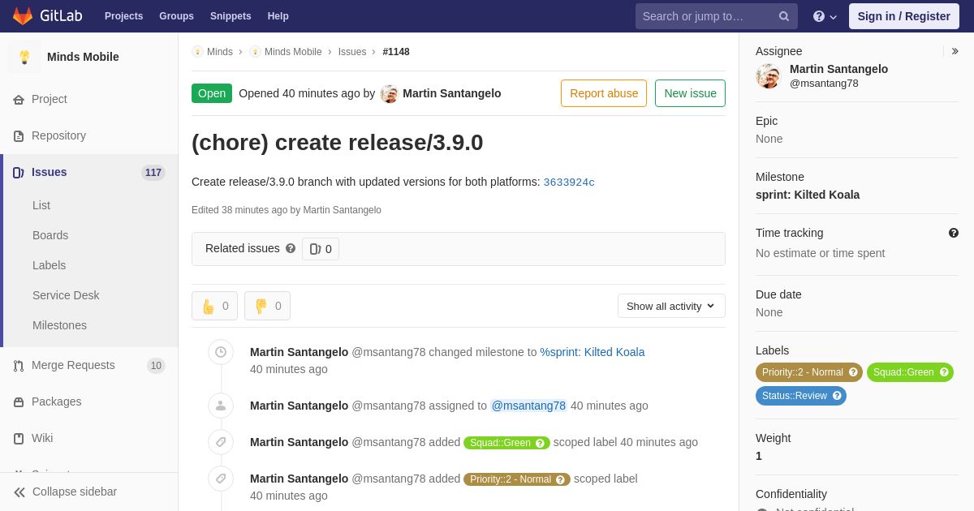974x511 pixels.
Task: Click the Report abuse button
Action: tap(604, 93)
